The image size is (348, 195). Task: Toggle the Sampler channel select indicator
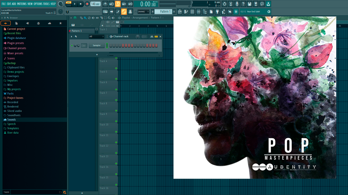[107, 45]
